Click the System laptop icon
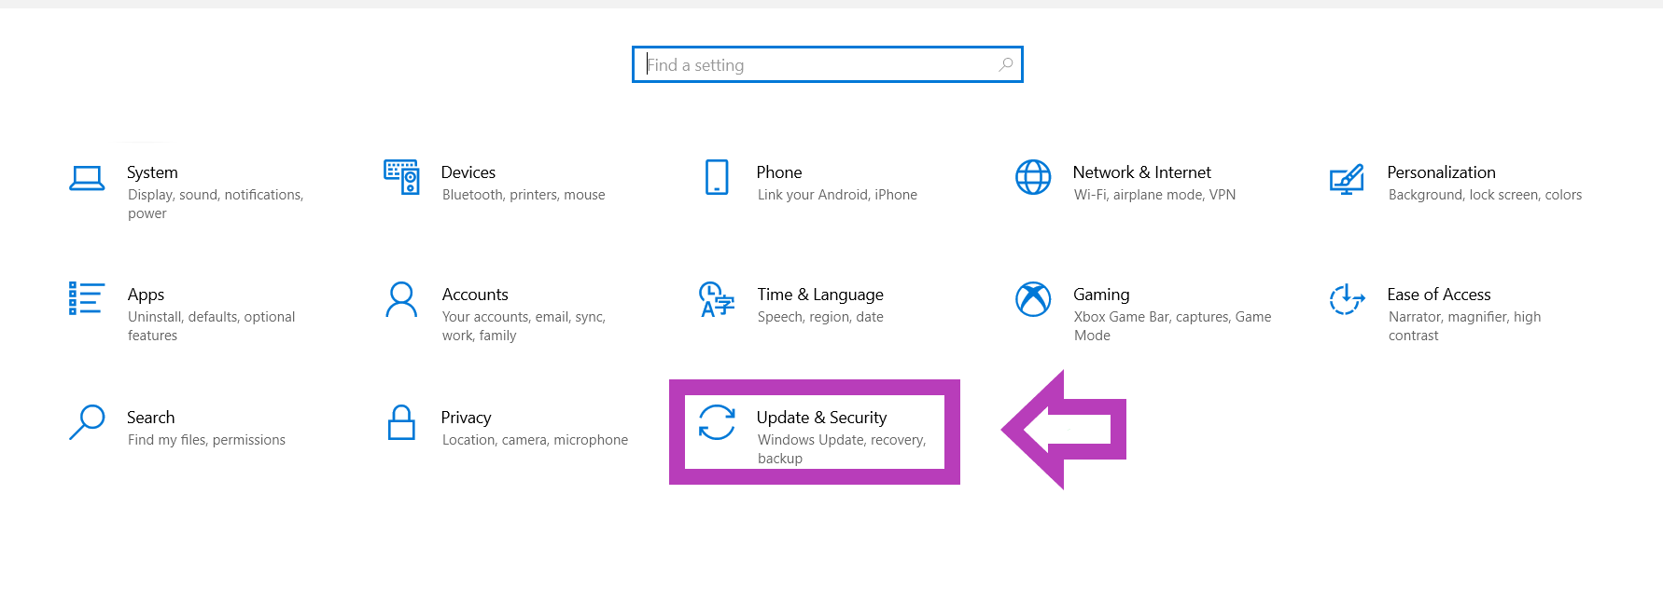The image size is (1663, 604). click(87, 178)
